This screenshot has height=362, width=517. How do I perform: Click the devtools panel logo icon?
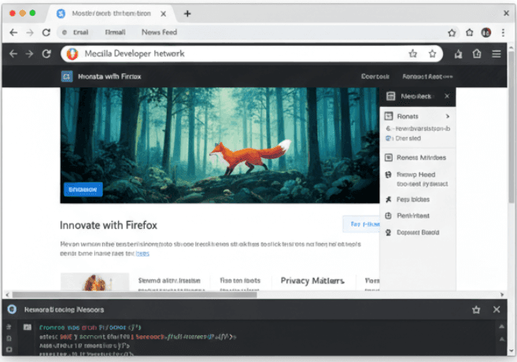(13, 309)
